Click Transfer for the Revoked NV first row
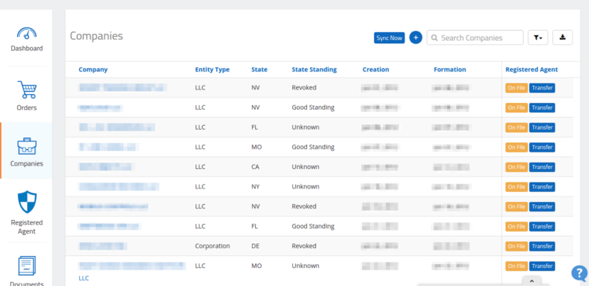The height and width of the screenshot is (286, 589). pos(542,88)
